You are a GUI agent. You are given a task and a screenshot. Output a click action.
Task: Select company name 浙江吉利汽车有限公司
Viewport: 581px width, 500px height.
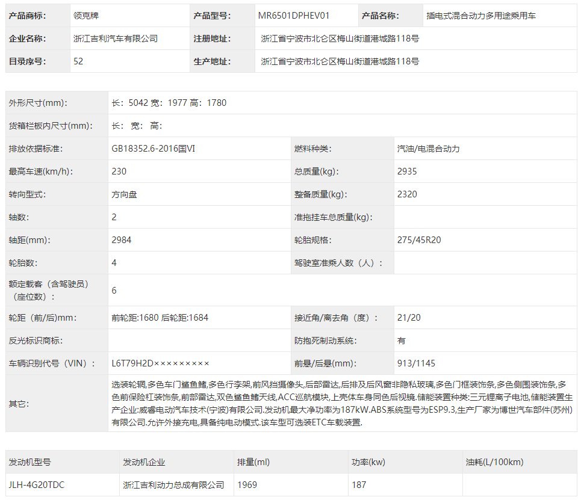tap(115, 39)
